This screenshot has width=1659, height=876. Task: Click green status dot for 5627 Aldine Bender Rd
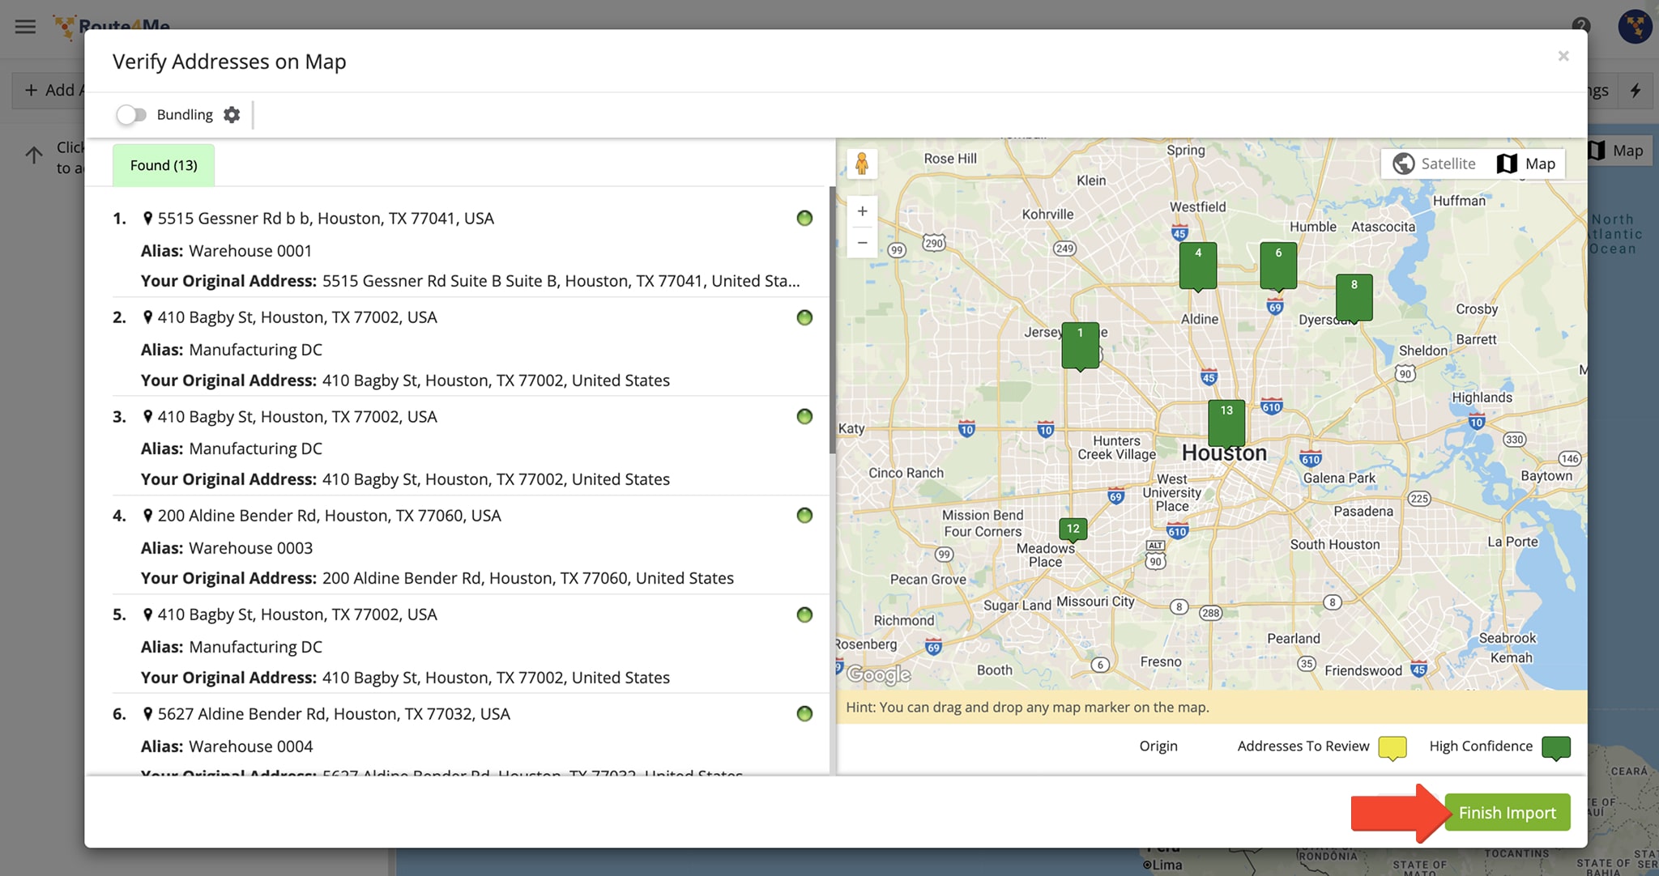tap(804, 713)
